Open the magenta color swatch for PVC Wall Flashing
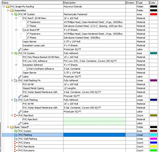Screen dimensions: 160x152 (154, 139)
